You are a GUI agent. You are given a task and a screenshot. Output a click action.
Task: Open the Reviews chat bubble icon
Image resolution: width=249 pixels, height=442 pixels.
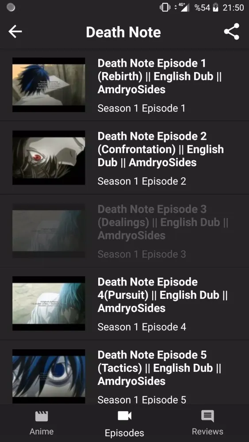(207, 416)
